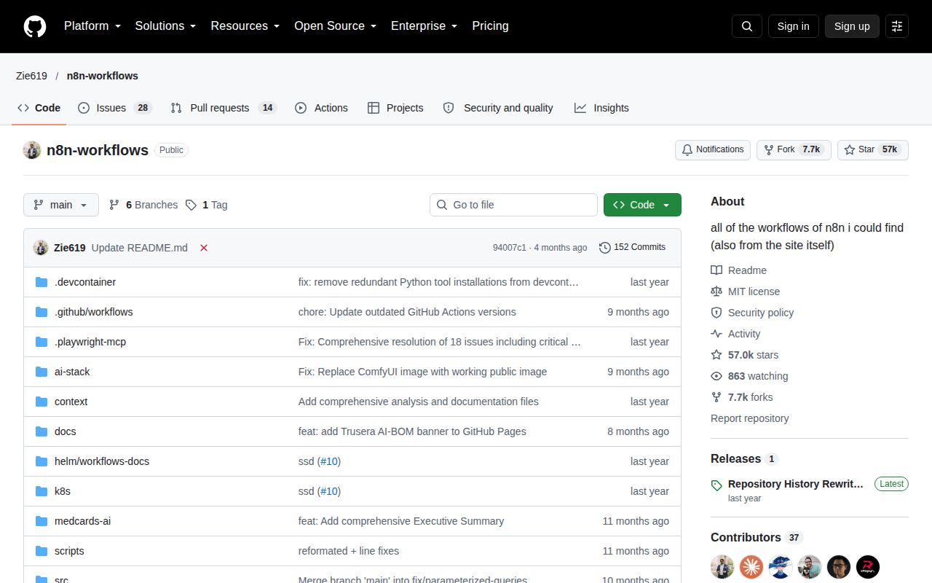
Task: Open the docs folder
Action: (x=66, y=431)
